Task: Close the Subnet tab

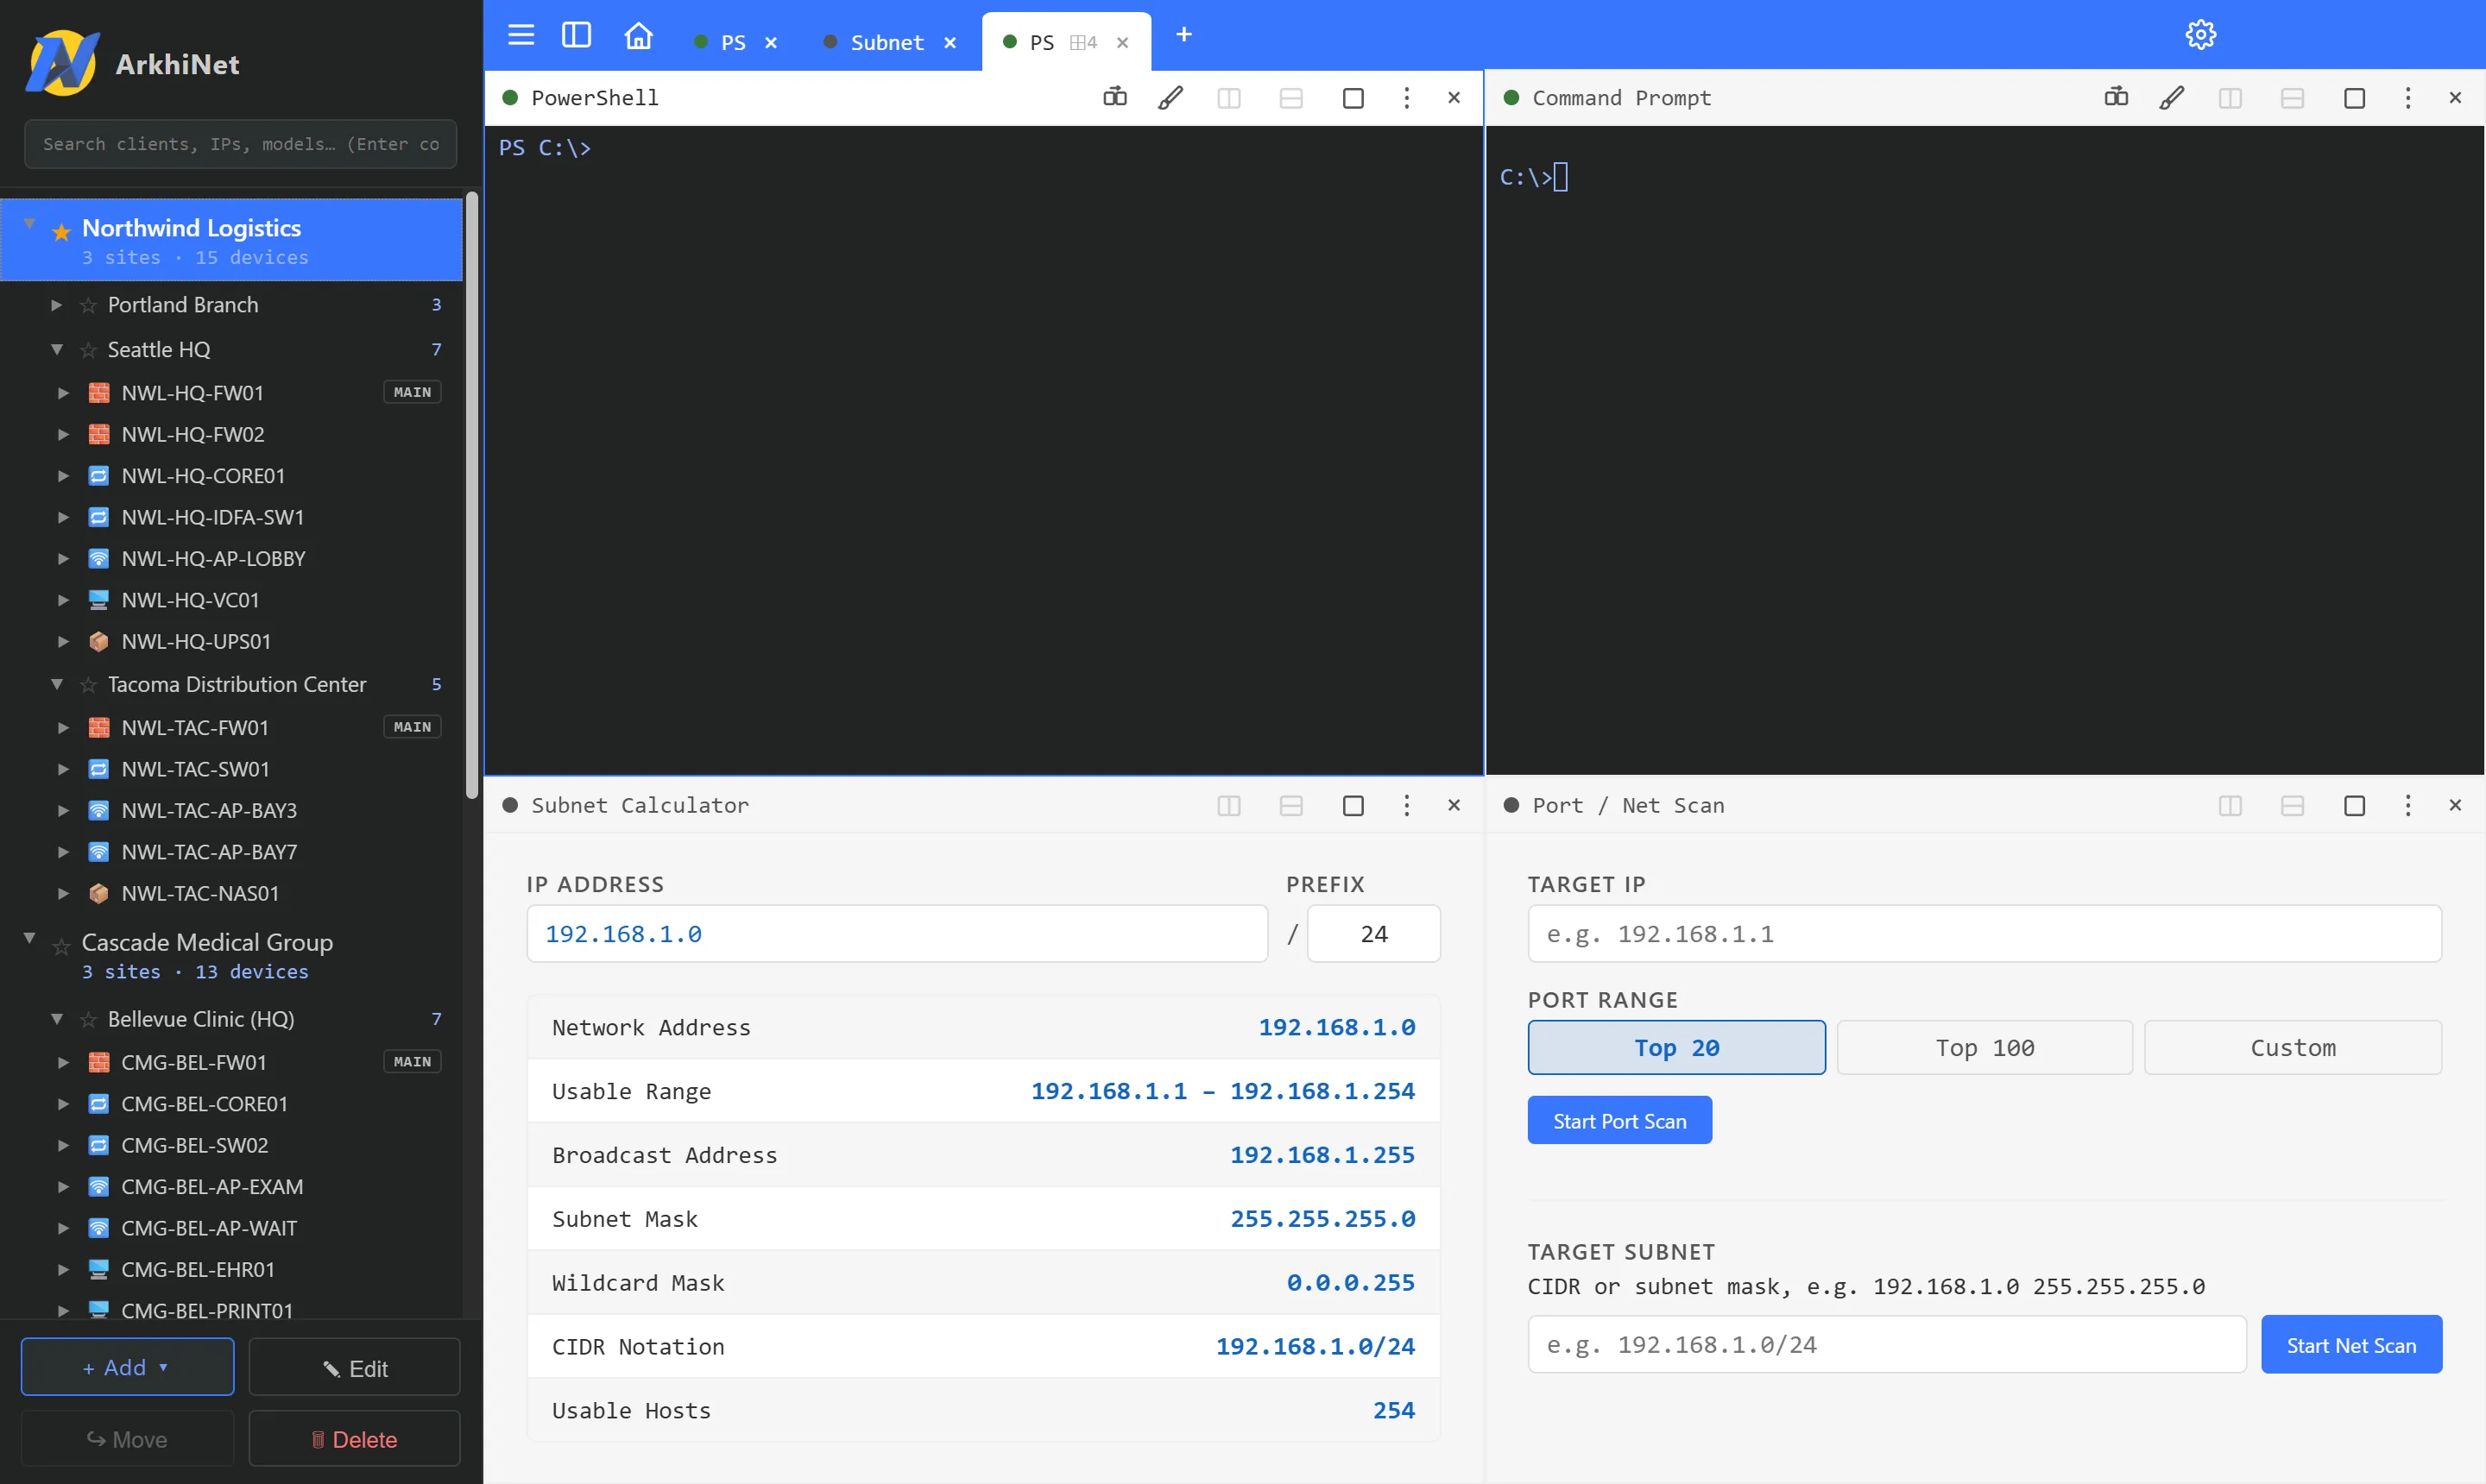Action: (x=950, y=43)
